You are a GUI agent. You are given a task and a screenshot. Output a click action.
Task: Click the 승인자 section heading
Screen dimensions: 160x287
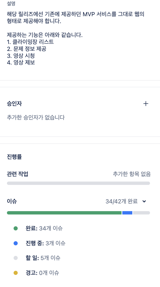pos(13,104)
